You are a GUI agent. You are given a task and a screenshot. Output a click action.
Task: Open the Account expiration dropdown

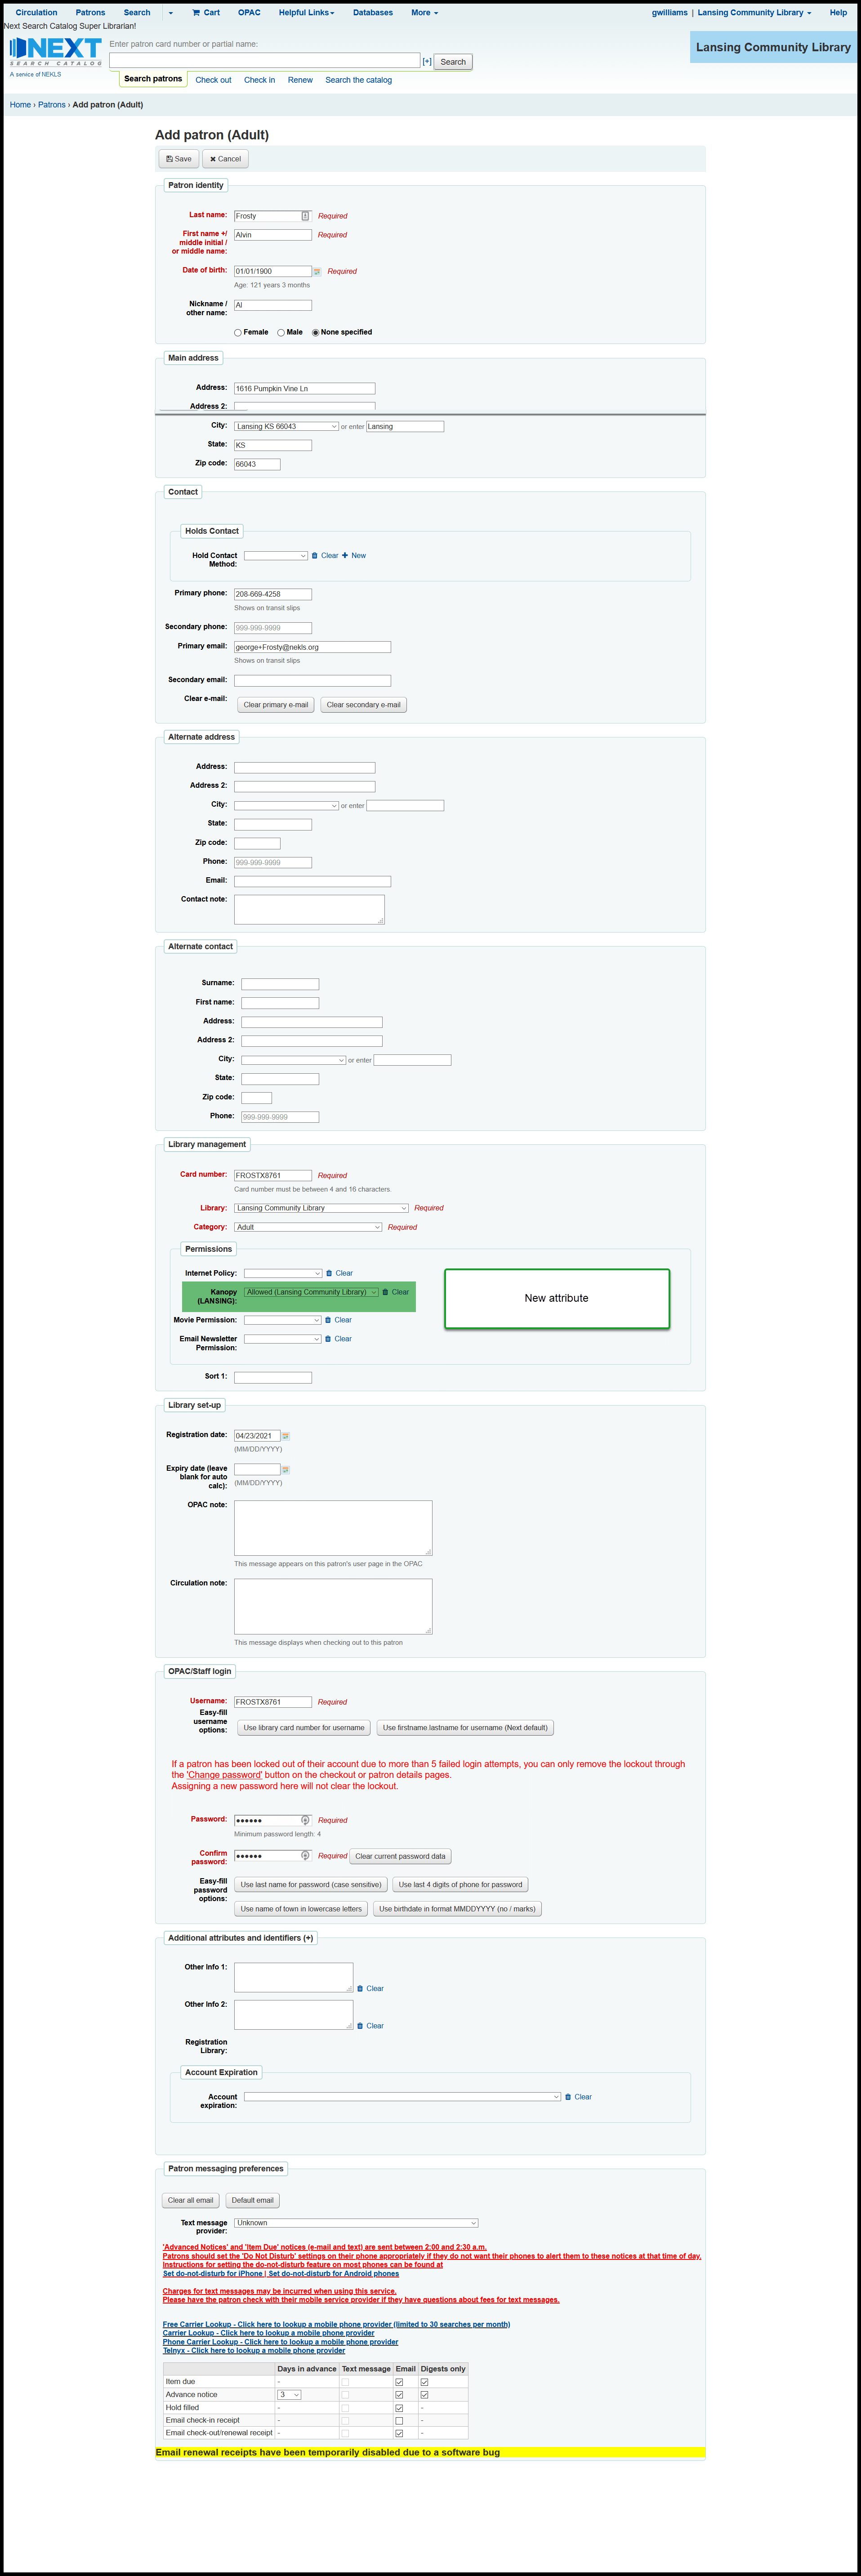point(402,2097)
